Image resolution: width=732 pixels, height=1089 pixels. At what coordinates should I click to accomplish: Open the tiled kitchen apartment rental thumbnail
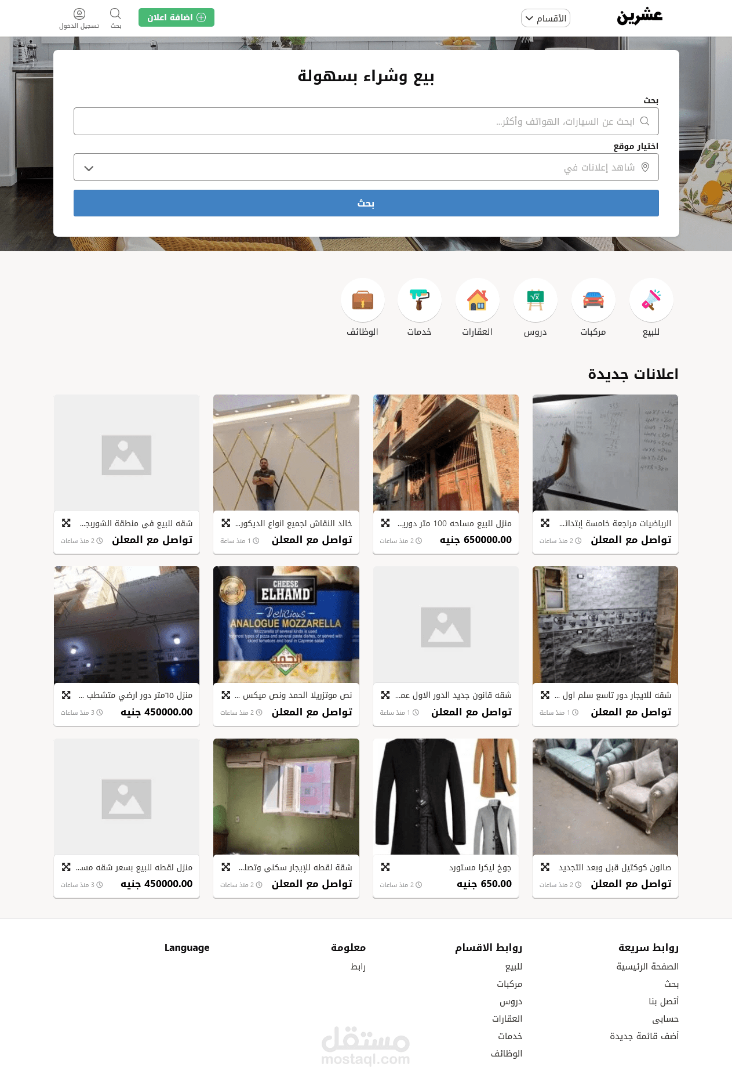pyautogui.click(x=605, y=625)
